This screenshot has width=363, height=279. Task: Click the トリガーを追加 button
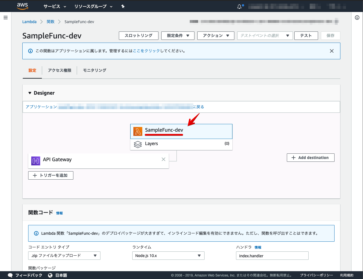pyautogui.click(x=51, y=175)
